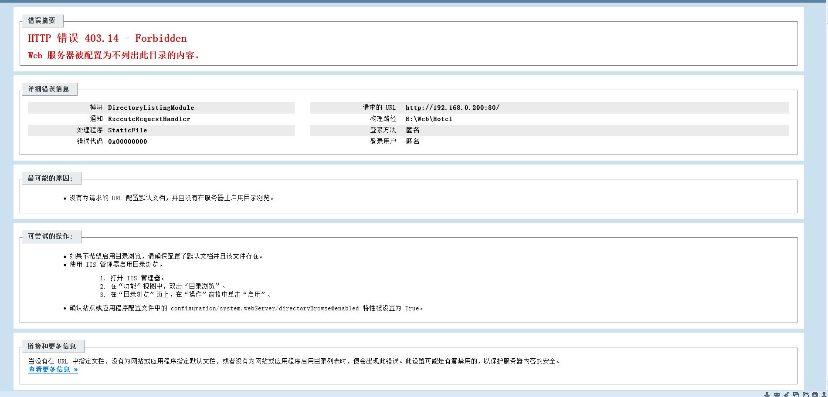Open the downloads arrow icon in status bar
The image size is (828, 397).
coord(767,395)
